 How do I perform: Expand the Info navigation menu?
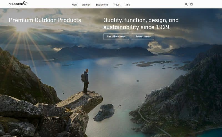(x=128, y=5)
